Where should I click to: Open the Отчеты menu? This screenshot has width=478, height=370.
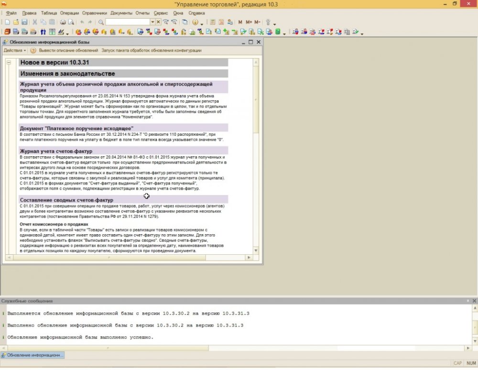(x=142, y=13)
